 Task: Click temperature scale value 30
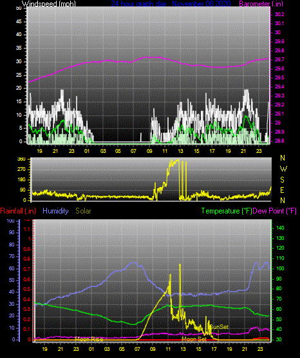pyautogui.click(x=279, y=339)
